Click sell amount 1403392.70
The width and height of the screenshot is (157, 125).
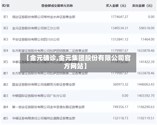(146, 96)
